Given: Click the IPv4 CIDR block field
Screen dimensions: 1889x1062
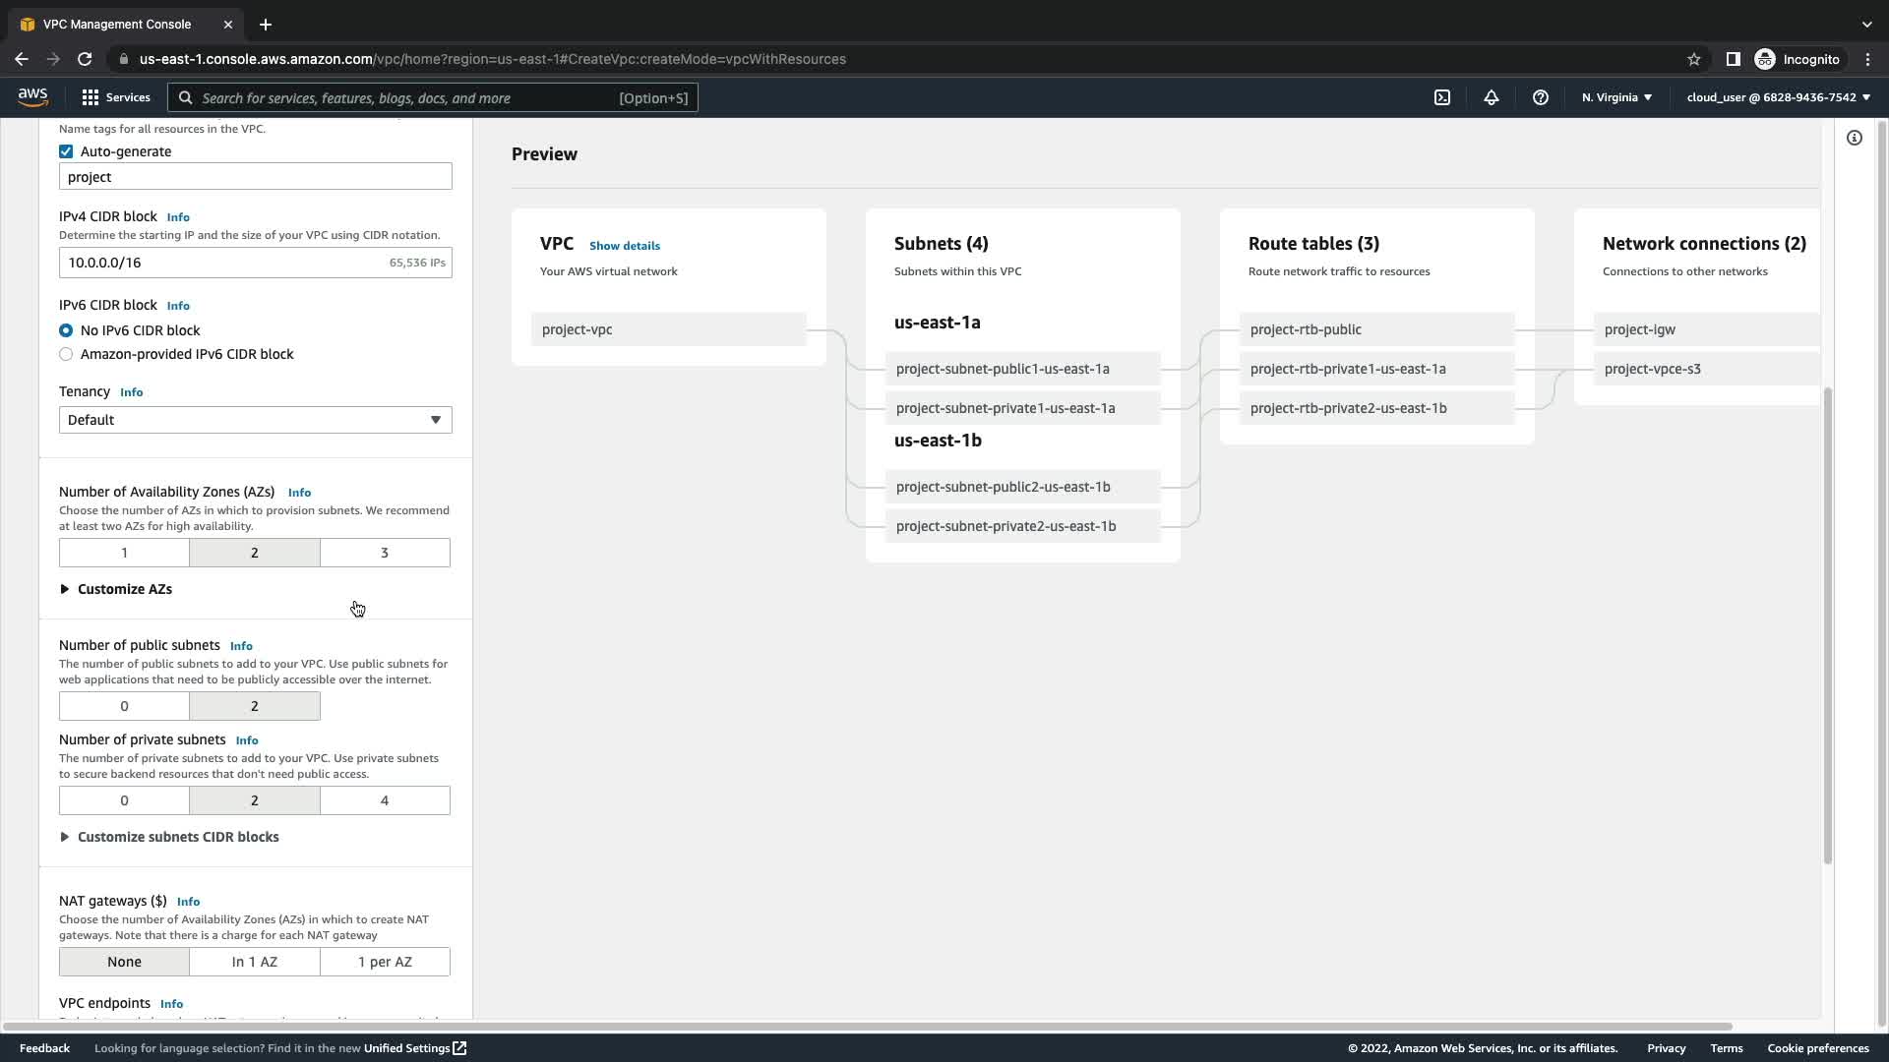Looking at the screenshot, I should tap(226, 263).
